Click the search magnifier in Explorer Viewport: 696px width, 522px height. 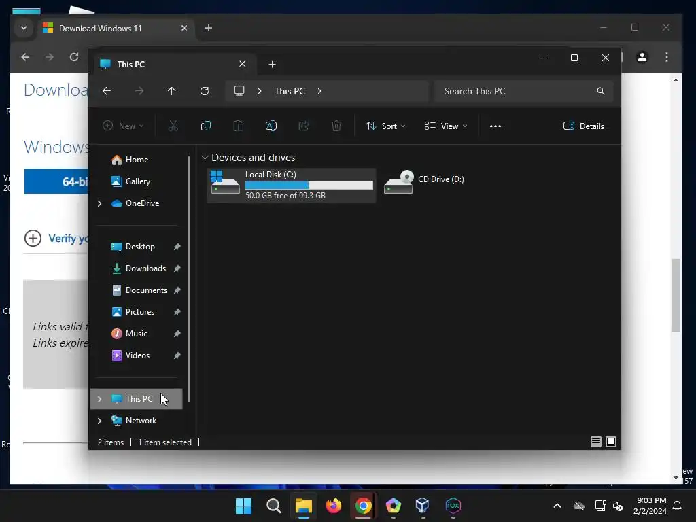(601, 91)
